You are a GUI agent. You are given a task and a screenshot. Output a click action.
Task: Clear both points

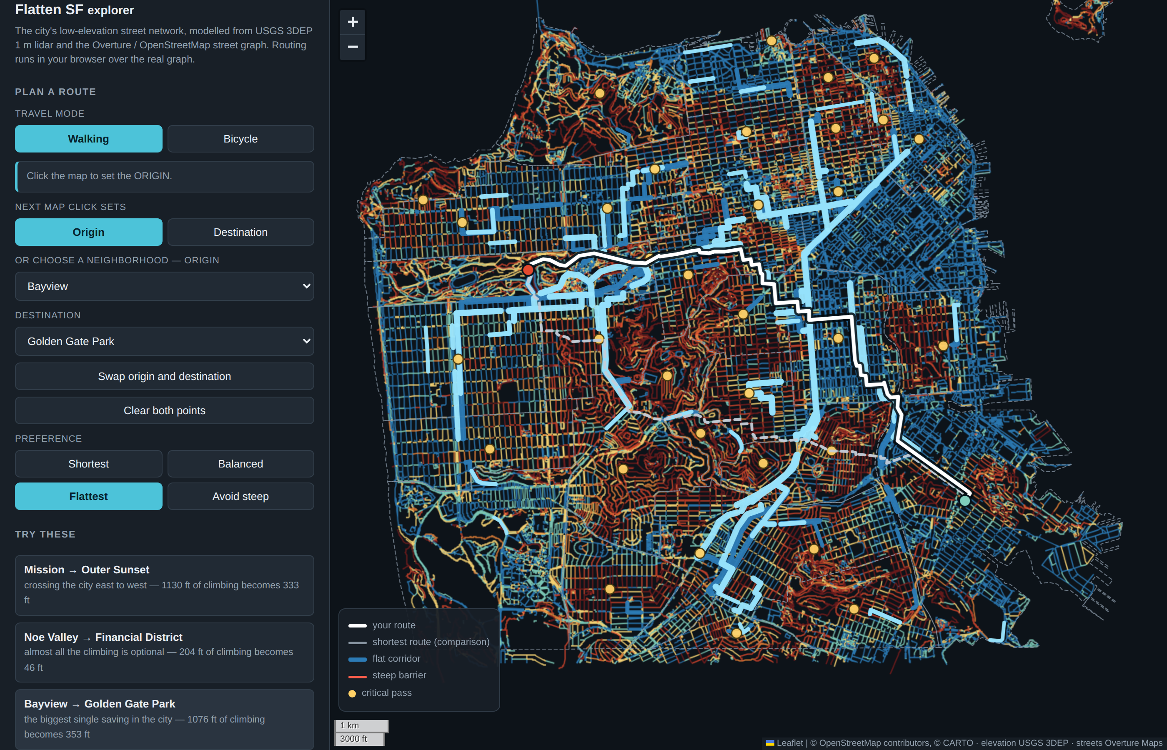coord(165,410)
